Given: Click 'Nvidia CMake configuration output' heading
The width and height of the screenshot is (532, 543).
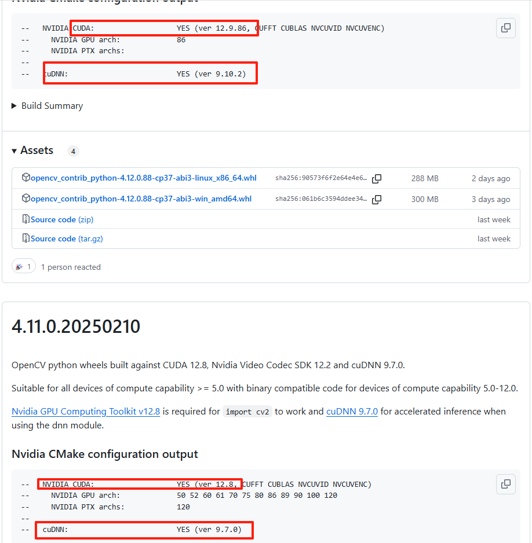Looking at the screenshot, I should [105, 454].
